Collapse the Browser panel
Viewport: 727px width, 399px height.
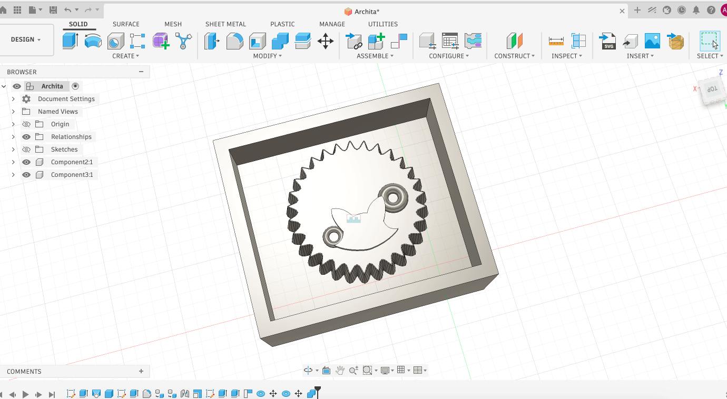click(x=141, y=72)
